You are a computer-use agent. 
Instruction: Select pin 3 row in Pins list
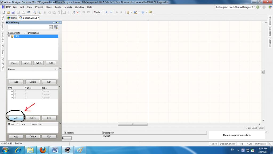coord(33,98)
